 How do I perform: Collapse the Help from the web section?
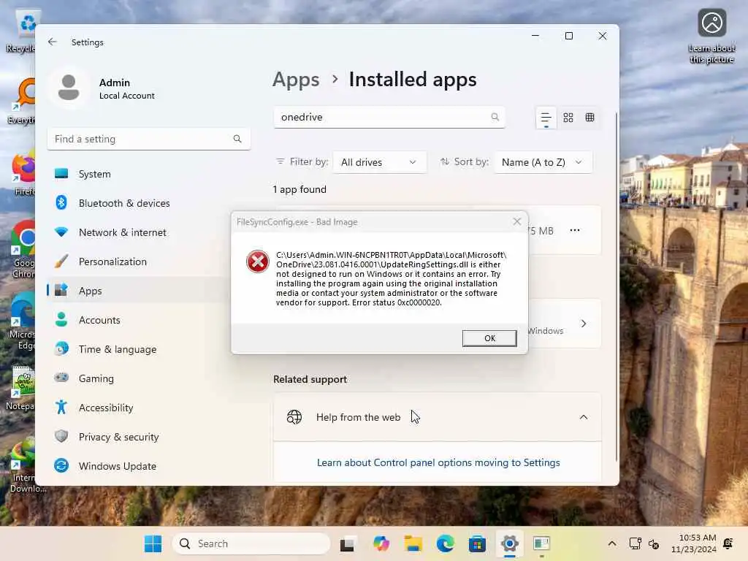point(584,417)
